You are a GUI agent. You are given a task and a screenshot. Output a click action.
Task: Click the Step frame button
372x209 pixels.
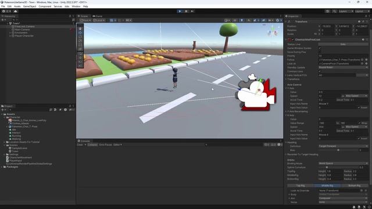(192, 11)
